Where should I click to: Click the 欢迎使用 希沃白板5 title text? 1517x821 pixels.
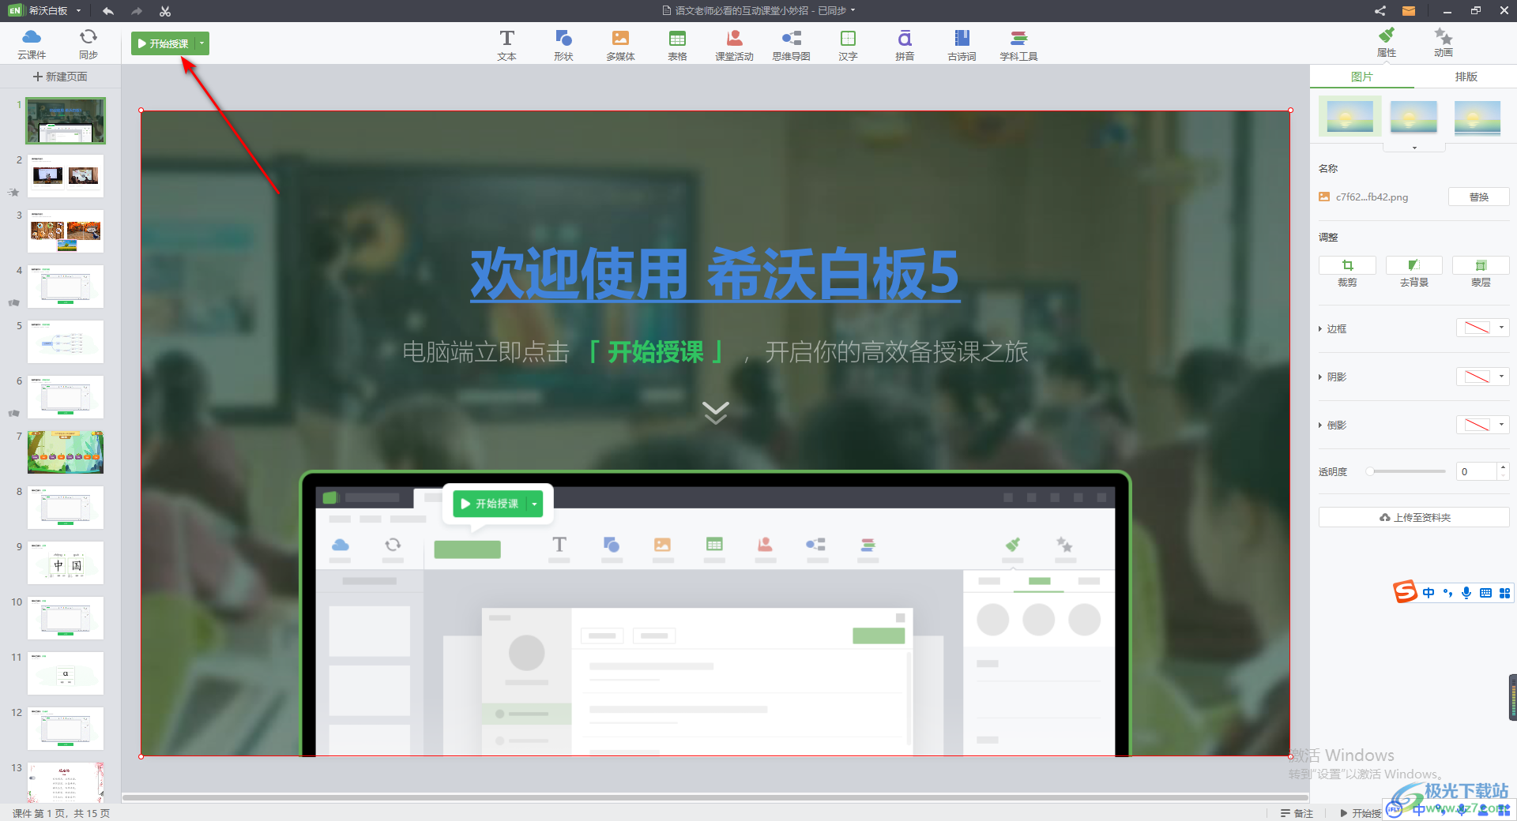(715, 273)
